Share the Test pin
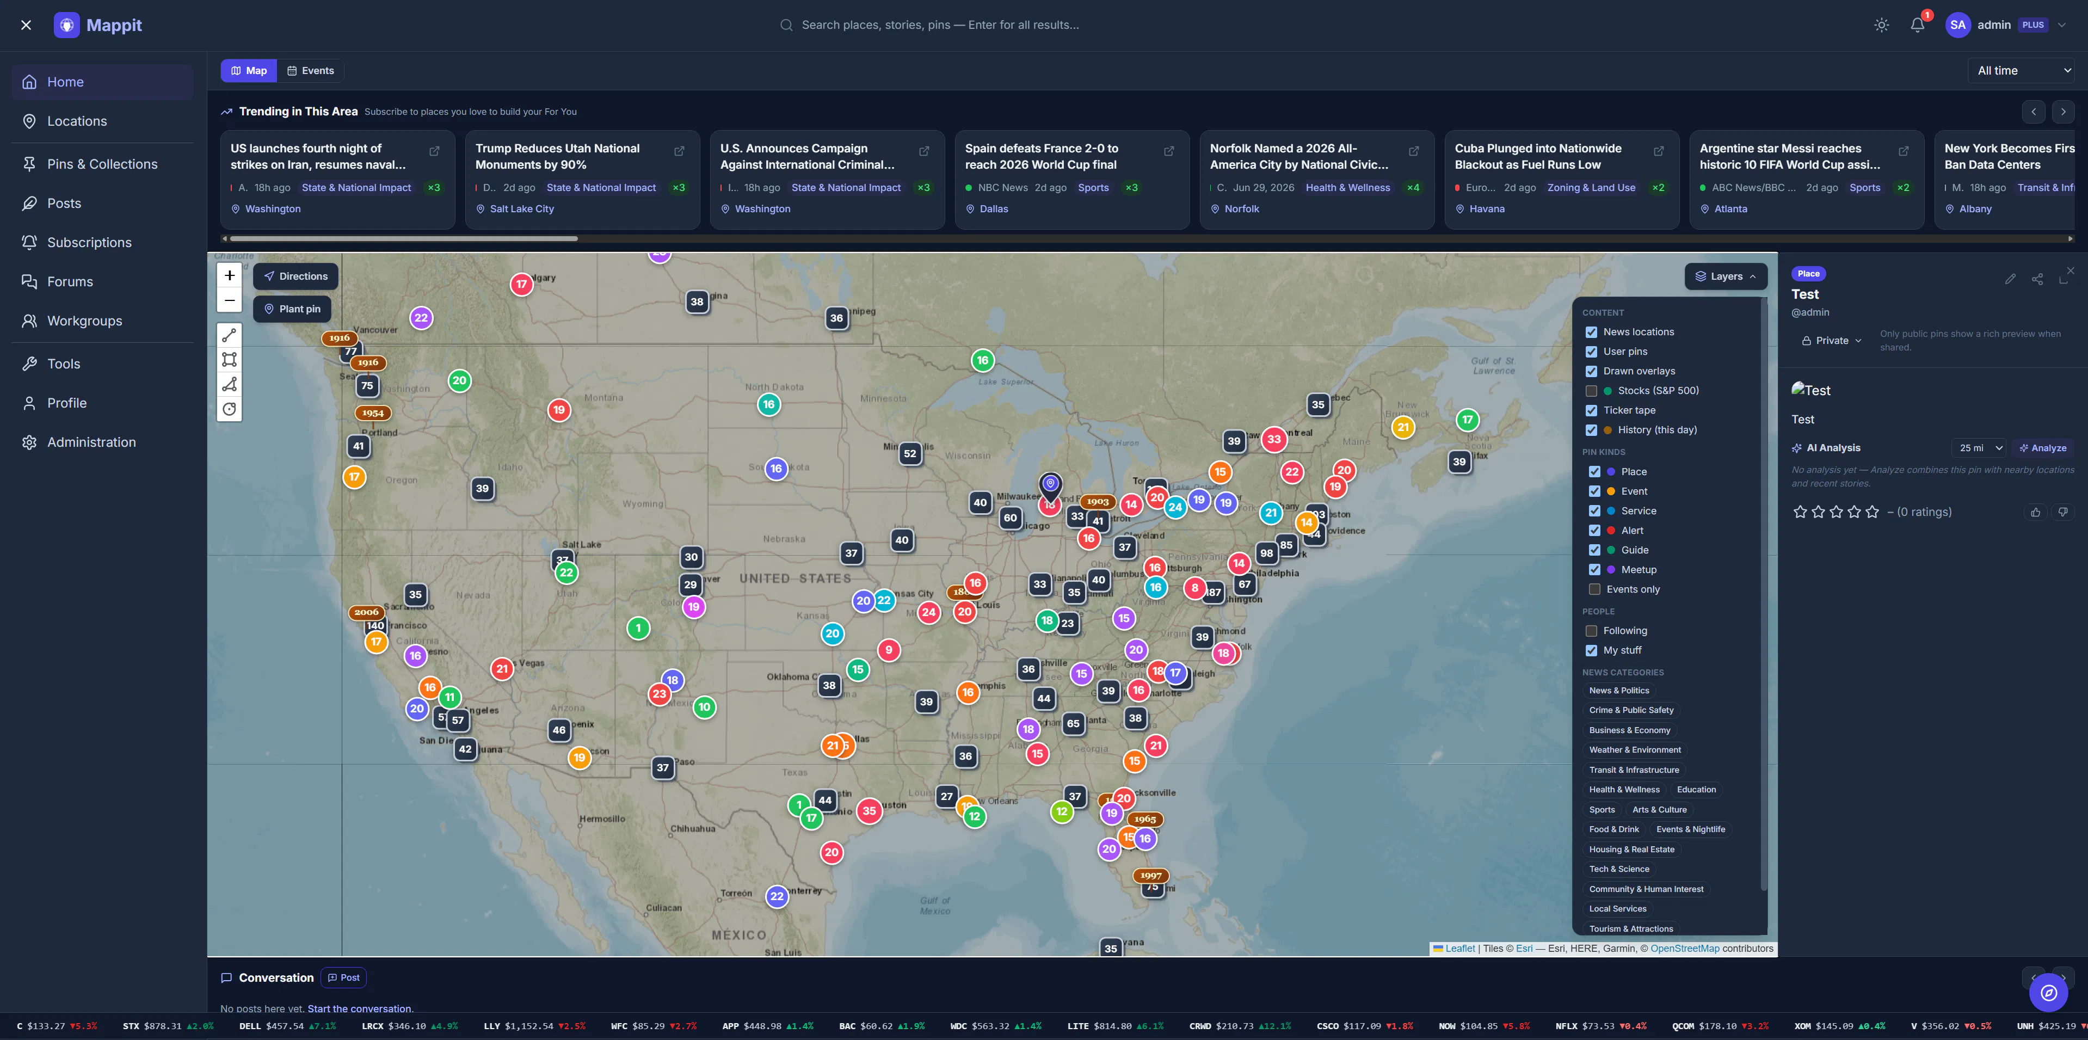2088x1040 pixels. tap(2037, 279)
